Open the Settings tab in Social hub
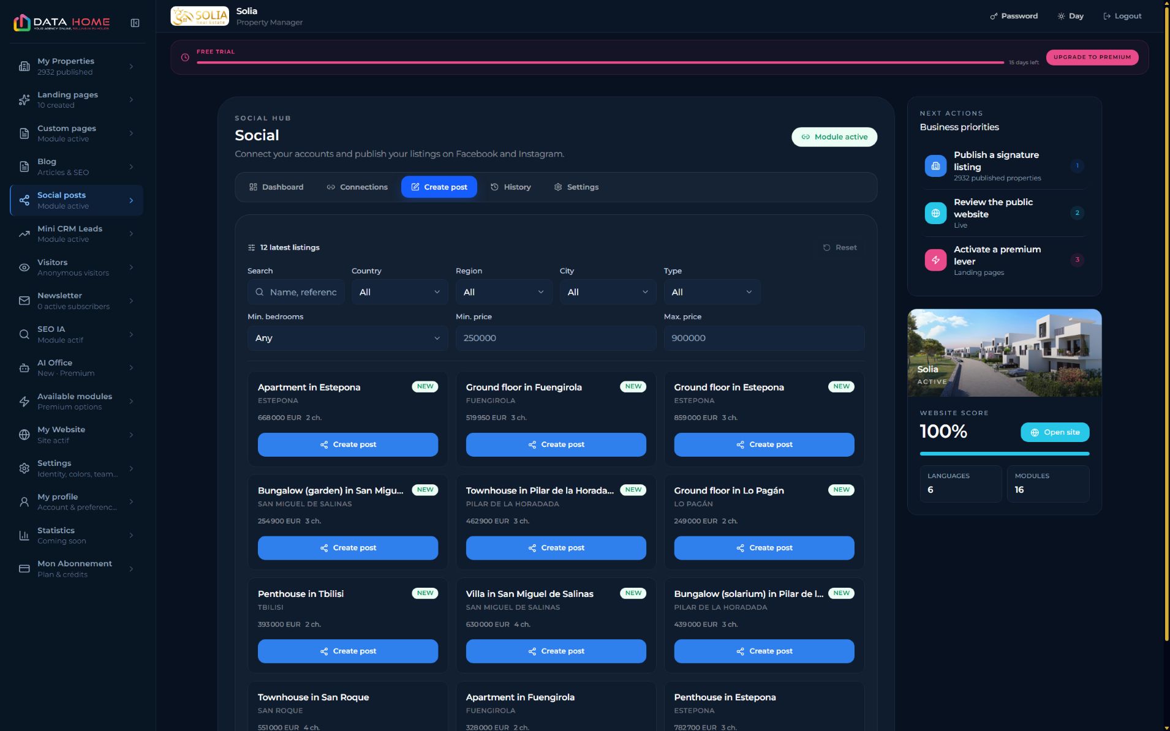Viewport: 1170px width, 731px height. 576,187
